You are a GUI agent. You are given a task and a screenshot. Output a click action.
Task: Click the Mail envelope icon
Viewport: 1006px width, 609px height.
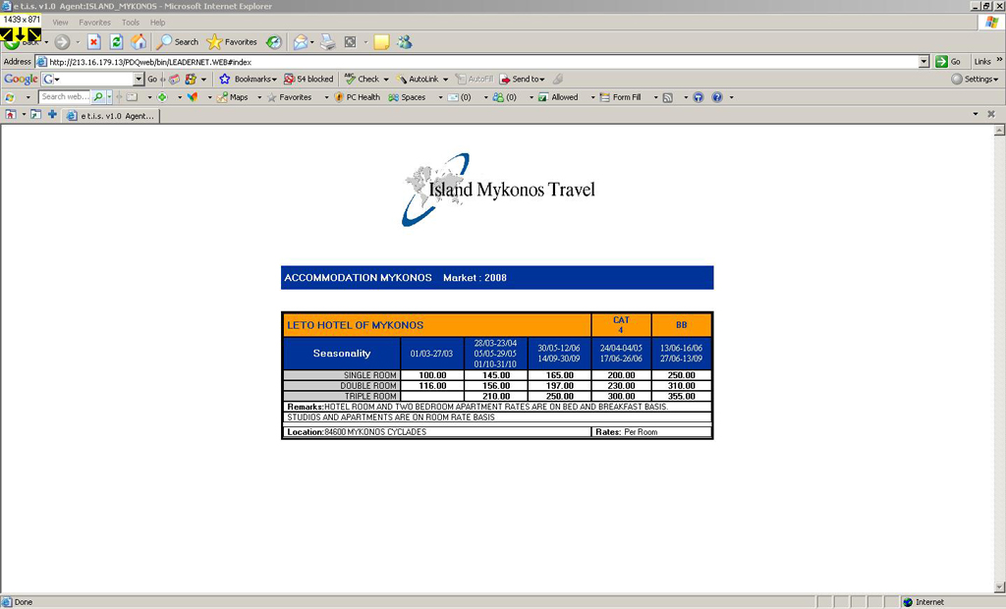pyautogui.click(x=301, y=42)
